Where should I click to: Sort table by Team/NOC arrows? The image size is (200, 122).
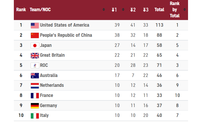(104, 9)
